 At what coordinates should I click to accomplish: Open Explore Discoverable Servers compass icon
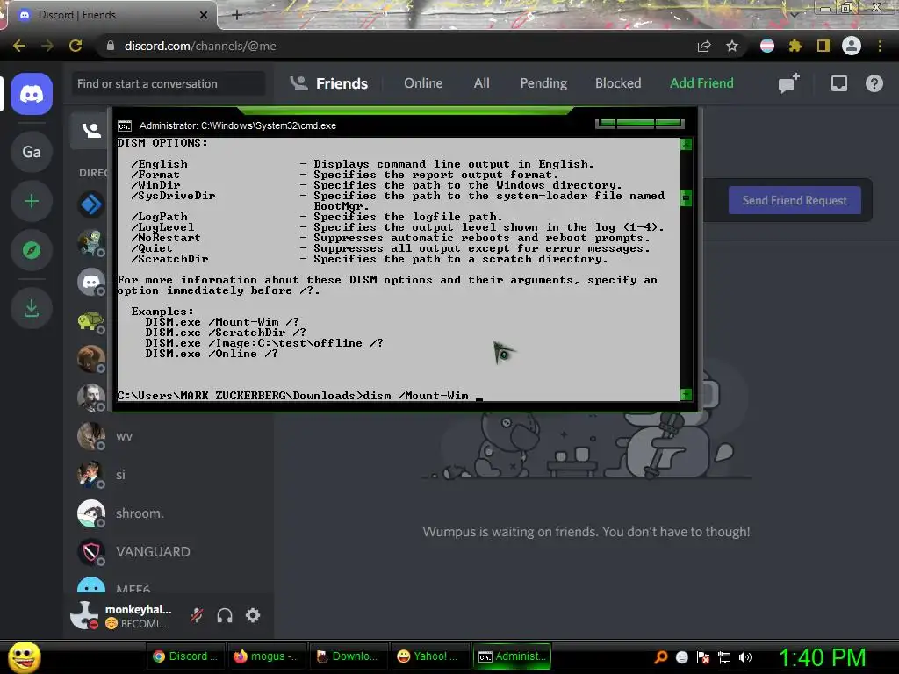[32, 250]
